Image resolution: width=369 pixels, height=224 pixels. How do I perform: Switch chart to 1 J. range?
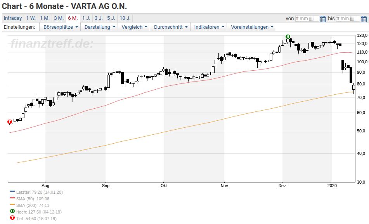click(x=86, y=18)
